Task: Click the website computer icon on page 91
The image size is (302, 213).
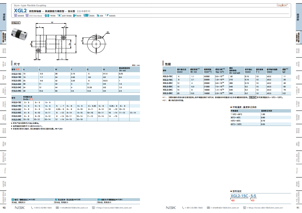Action: coord(245,208)
